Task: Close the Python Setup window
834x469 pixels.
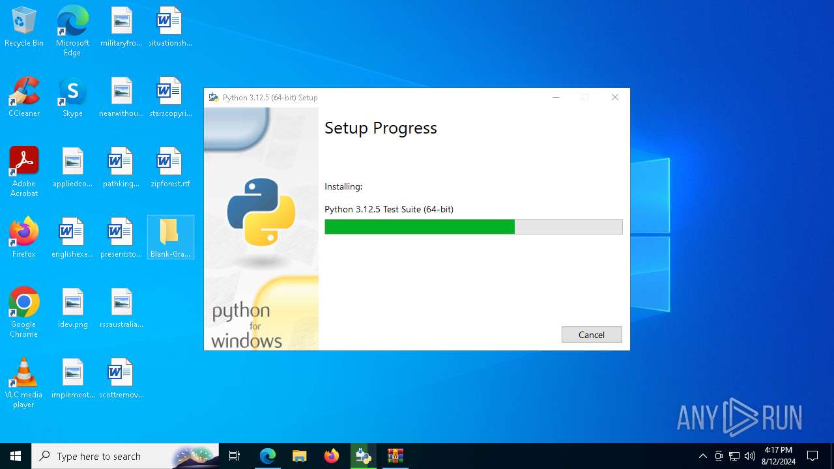Action: point(614,97)
